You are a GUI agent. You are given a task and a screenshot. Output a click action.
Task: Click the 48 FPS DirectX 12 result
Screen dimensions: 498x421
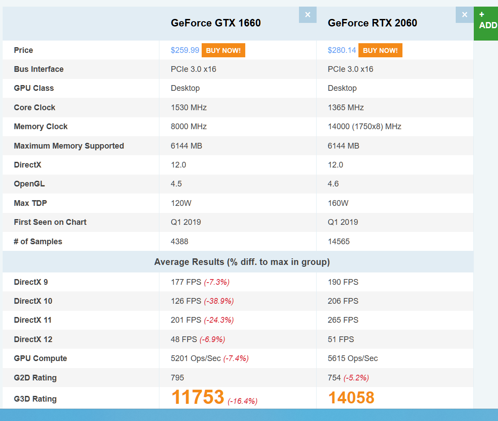click(x=184, y=339)
